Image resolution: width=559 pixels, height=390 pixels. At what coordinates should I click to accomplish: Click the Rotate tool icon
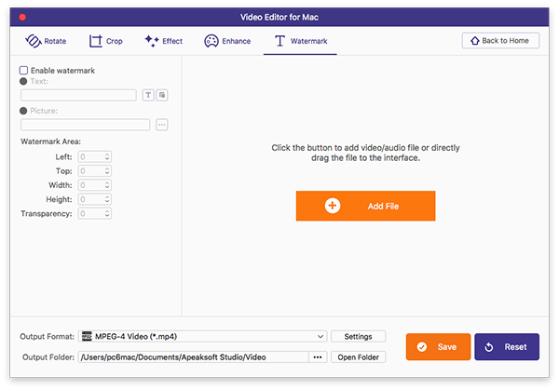click(34, 41)
